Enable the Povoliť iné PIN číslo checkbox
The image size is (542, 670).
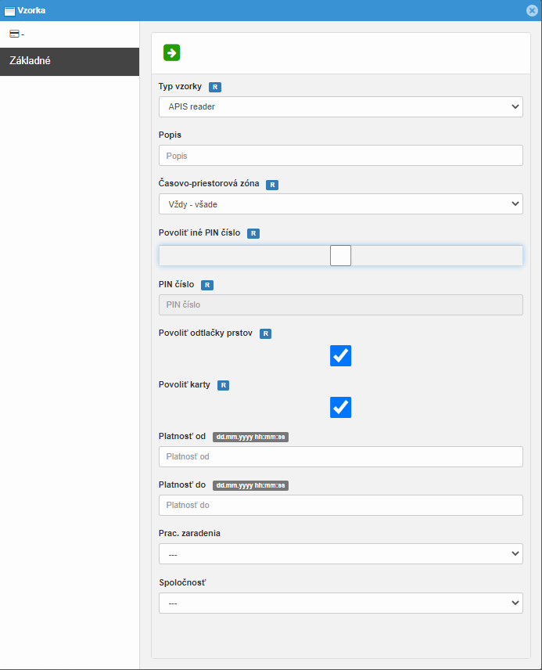click(x=340, y=255)
